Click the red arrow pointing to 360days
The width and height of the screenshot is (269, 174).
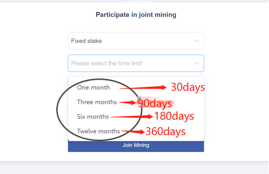click(133, 132)
